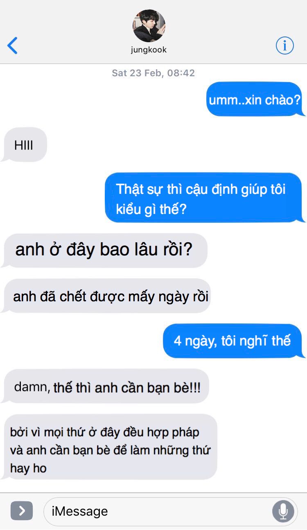The height and width of the screenshot is (530, 307).
Task: Tap the 'bởi vì mọi thứ ở đây' message
Action: tap(109, 447)
